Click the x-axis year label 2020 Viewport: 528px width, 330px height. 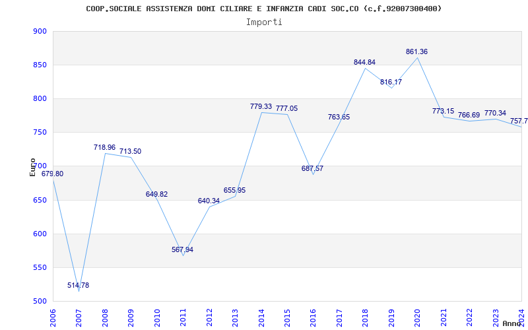[x=418, y=317]
